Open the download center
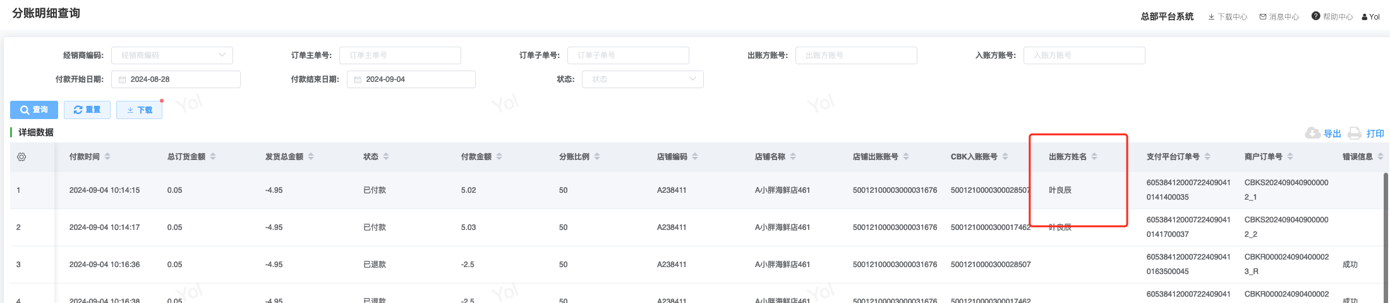1390x303 pixels. pyautogui.click(x=1228, y=16)
